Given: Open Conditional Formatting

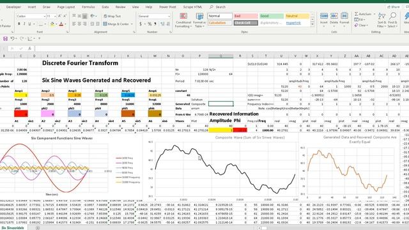Looking at the screenshot, I should tap(183, 20).
